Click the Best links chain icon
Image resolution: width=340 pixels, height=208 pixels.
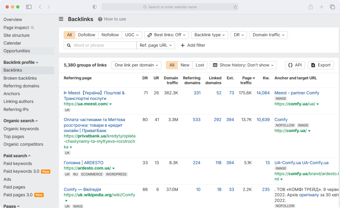(x=150, y=35)
